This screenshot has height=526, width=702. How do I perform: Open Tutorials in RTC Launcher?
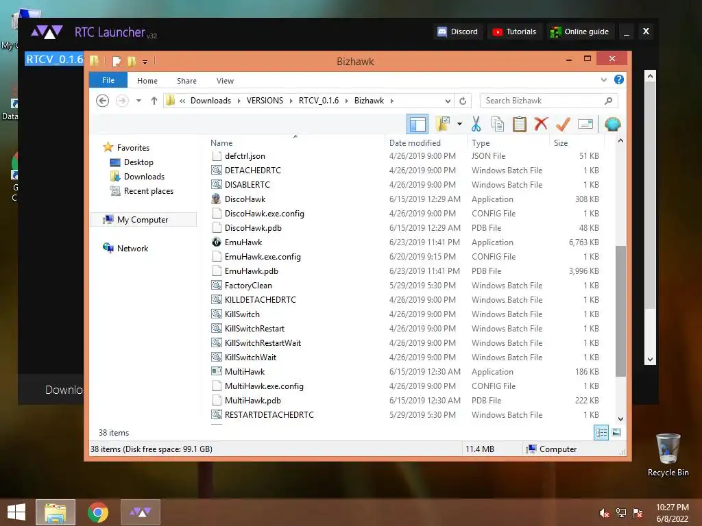click(514, 32)
